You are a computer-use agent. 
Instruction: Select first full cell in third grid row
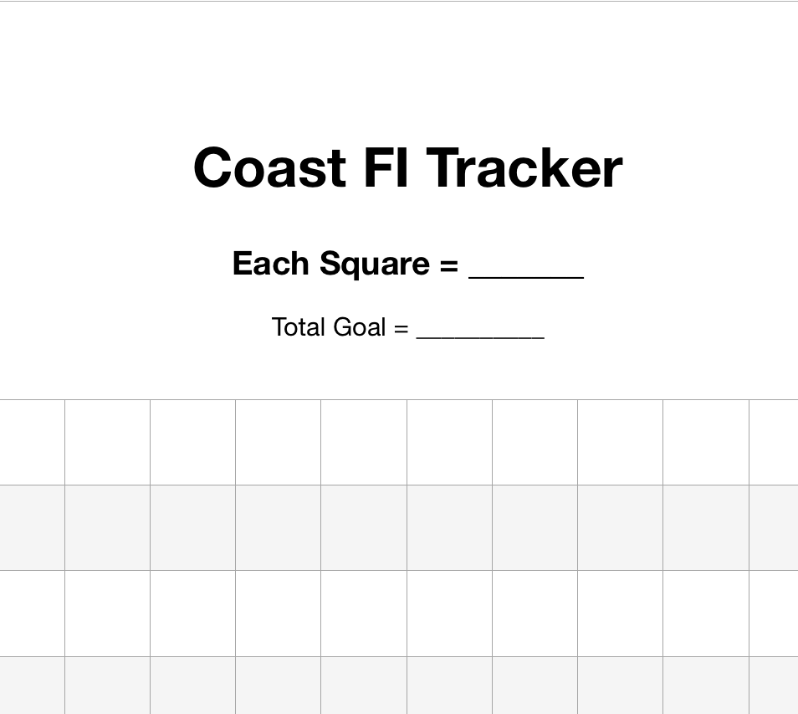pos(107,614)
